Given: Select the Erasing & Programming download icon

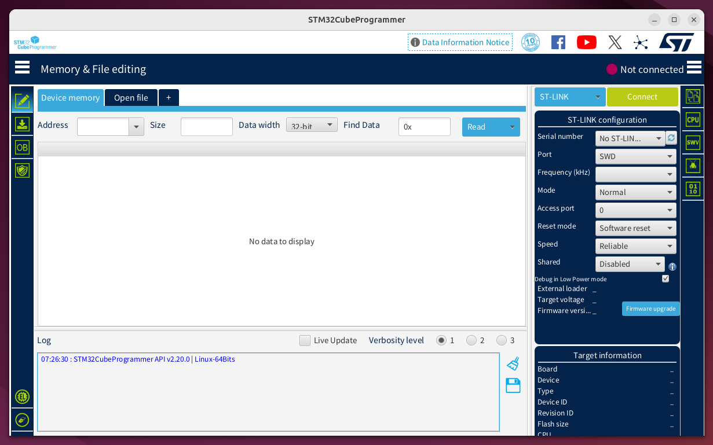Looking at the screenshot, I should click(x=22, y=124).
